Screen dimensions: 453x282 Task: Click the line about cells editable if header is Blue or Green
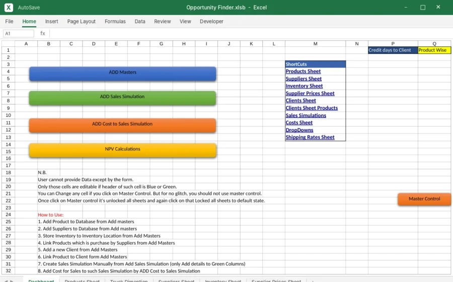click(107, 187)
